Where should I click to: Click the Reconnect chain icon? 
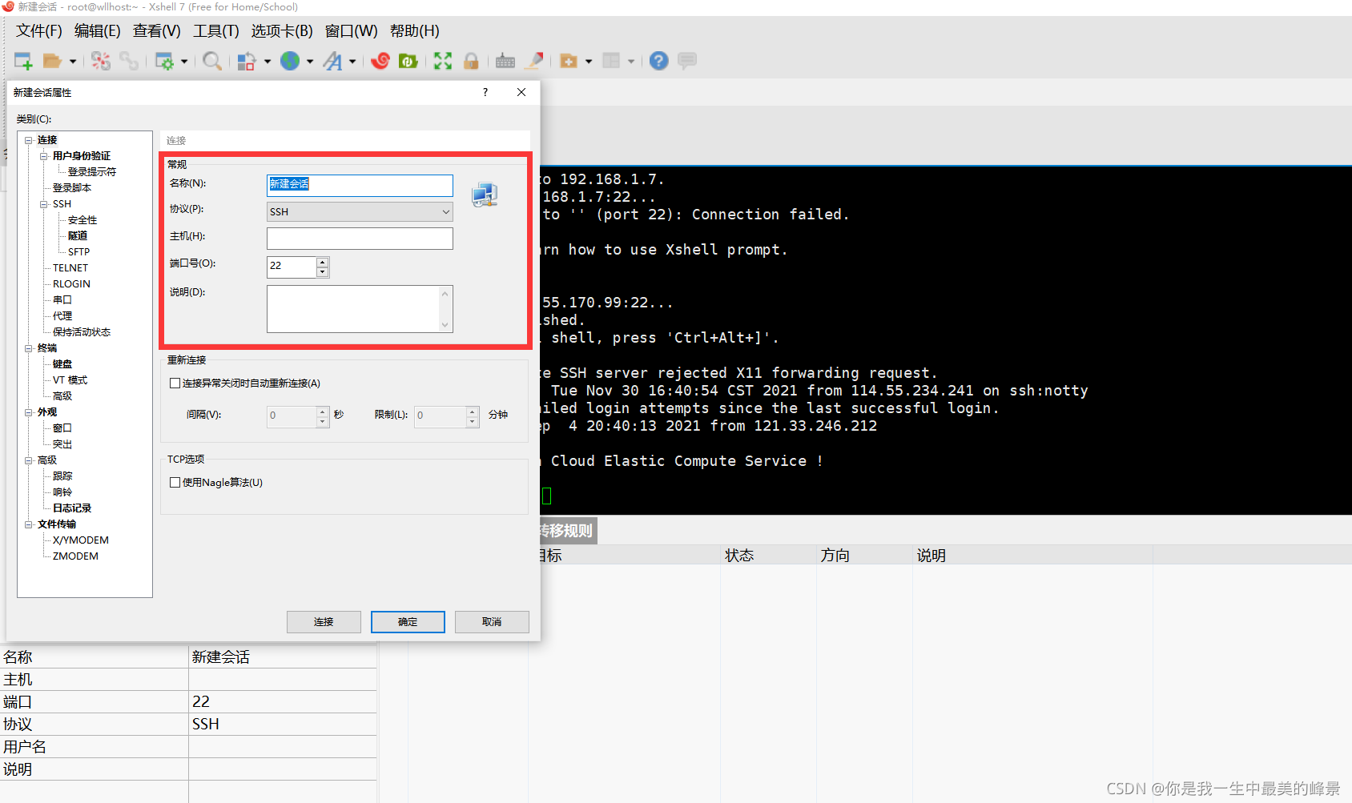tap(129, 61)
